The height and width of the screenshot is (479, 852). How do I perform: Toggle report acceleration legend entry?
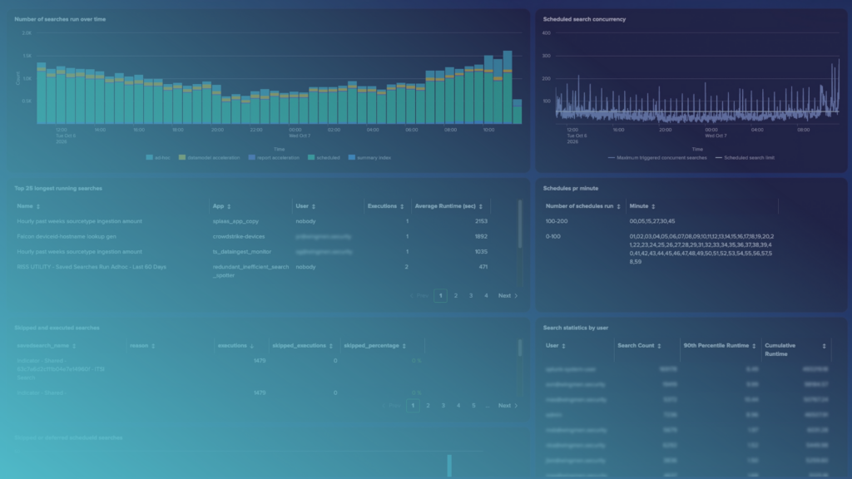click(x=274, y=157)
